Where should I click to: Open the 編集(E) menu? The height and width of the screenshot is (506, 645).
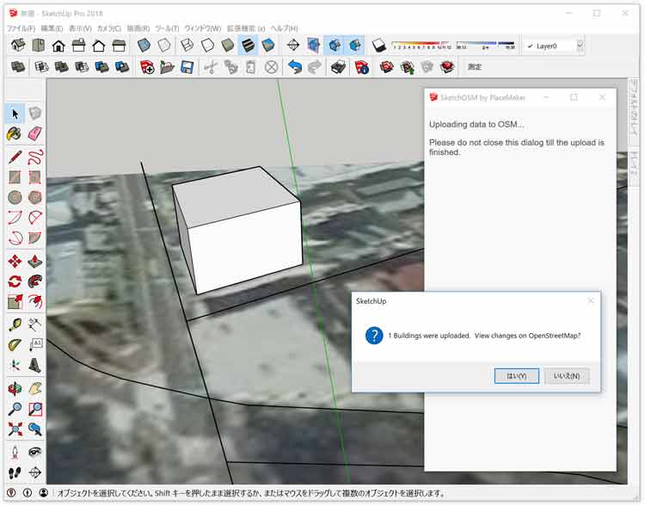[x=52, y=28]
